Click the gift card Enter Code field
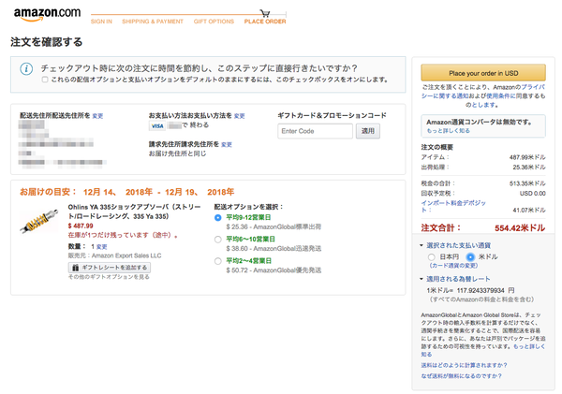This screenshot has width=562, height=394. pos(315,131)
